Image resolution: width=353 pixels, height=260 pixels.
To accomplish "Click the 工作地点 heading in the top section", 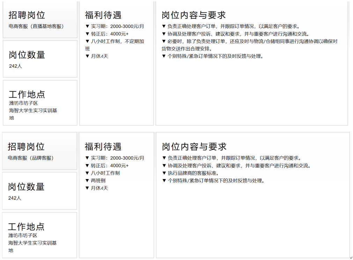I will [27, 95].
